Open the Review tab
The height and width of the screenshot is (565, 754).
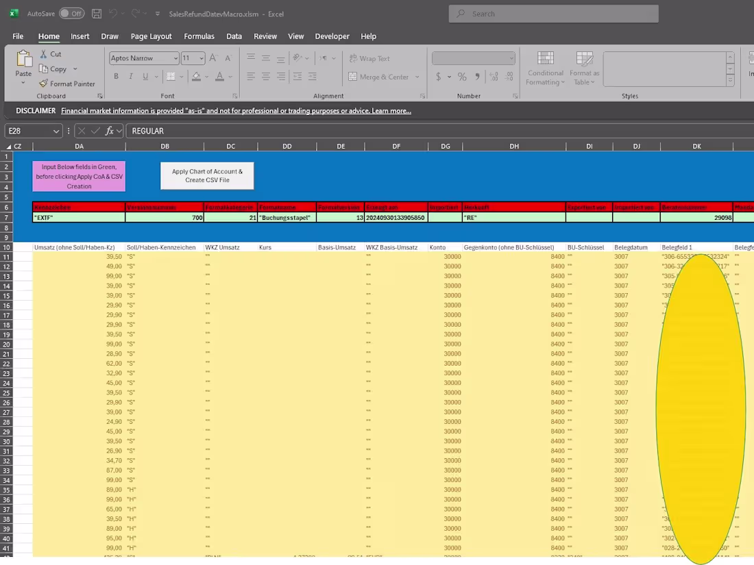click(265, 36)
